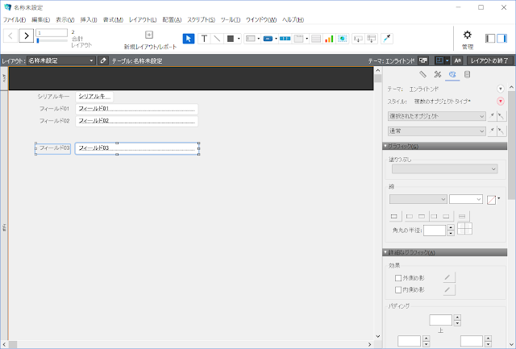
Task: Open the Inspector Styles tools tab
Action: click(437, 75)
